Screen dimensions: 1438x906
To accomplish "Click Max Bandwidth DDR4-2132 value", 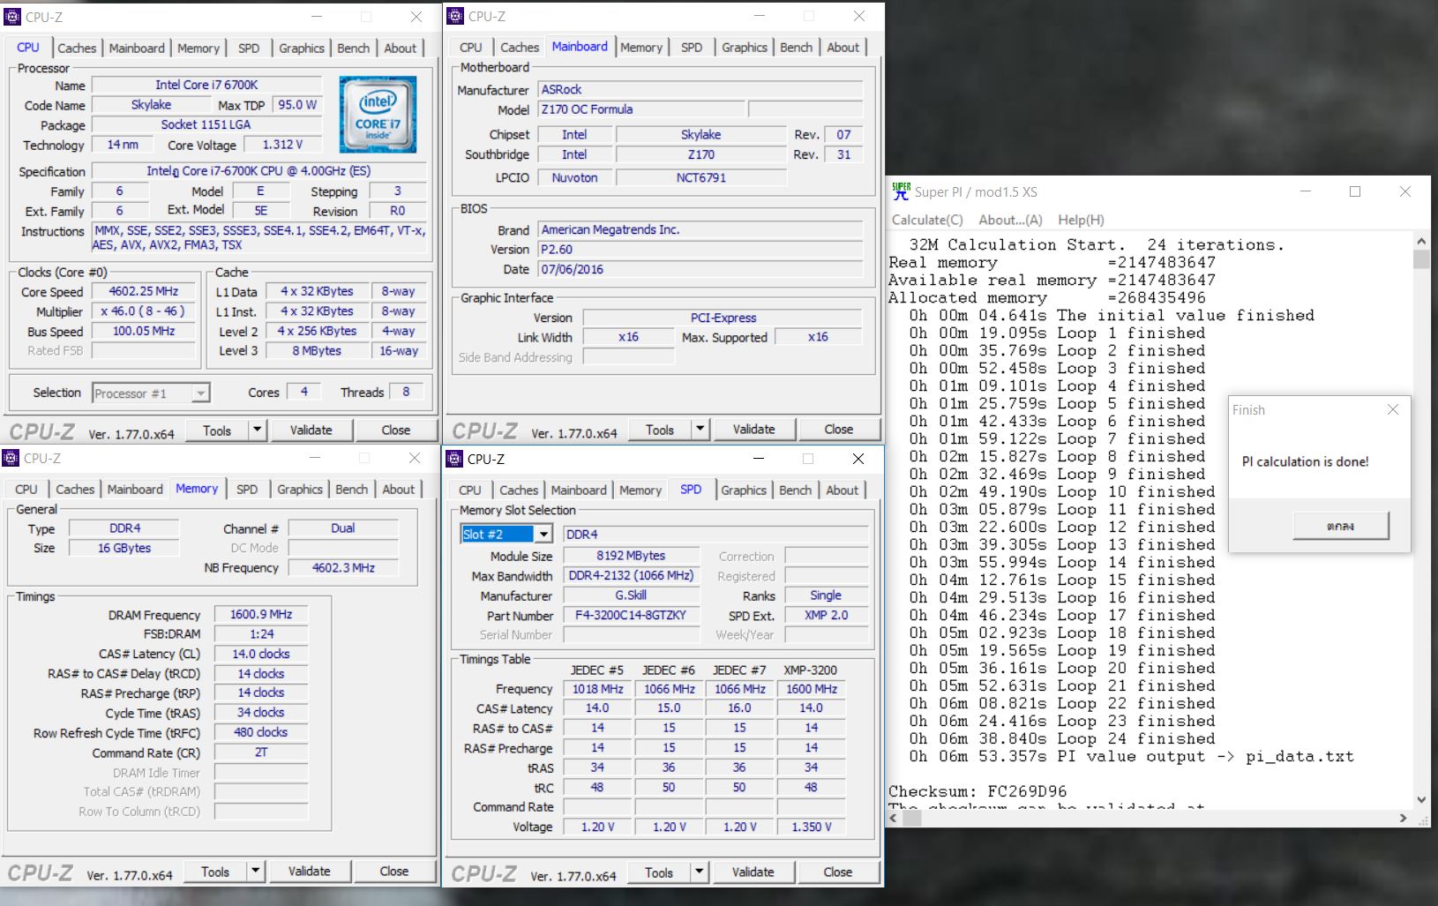I will [631, 575].
